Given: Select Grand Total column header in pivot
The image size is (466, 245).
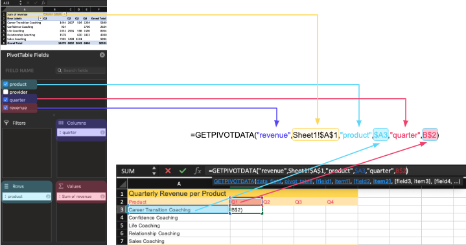Looking at the screenshot, I should tap(99, 18).
